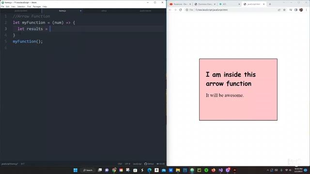
Task: Open the Selection menu in Atom
Action: pyautogui.click(x=21, y=6)
